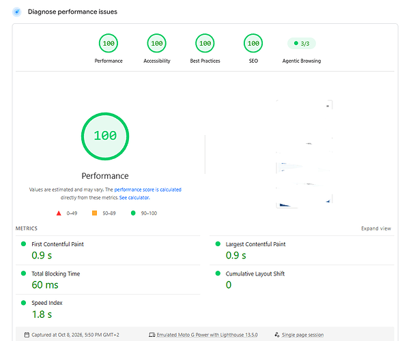The height and width of the screenshot is (341, 417).
Task: Click the Single page session link
Action: click(x=302, y=335)
